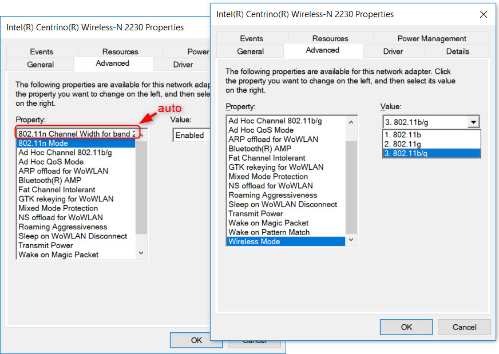This screenshot has height=354, width=499.
Task: Switch to the Details tab
Action: (x=457, y=51)
